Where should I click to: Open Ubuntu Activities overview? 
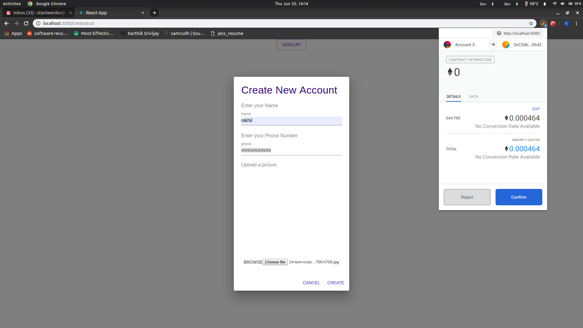(12, 4)
